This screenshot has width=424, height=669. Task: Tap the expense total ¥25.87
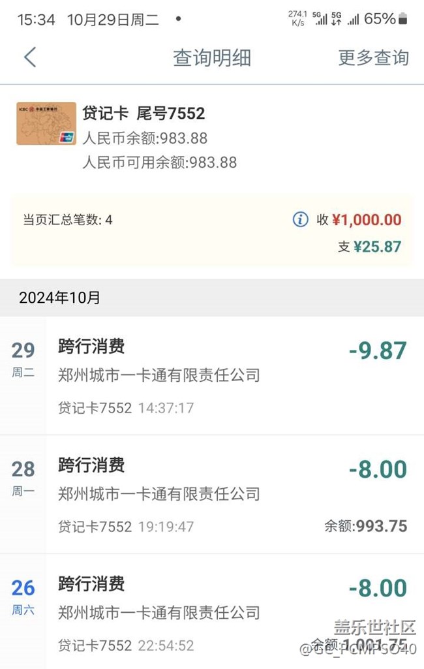click(x=378, y=246)
